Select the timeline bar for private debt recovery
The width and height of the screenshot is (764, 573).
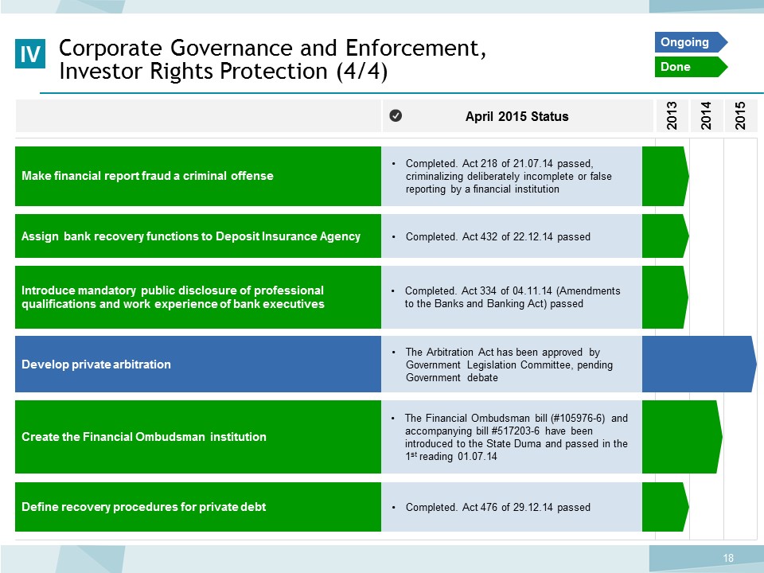[x=665, y=507]
